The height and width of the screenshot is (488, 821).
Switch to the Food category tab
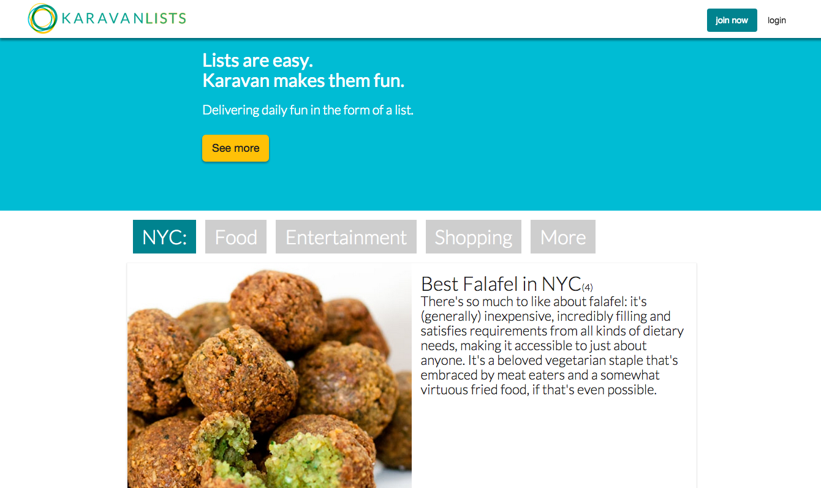(236, 237)
